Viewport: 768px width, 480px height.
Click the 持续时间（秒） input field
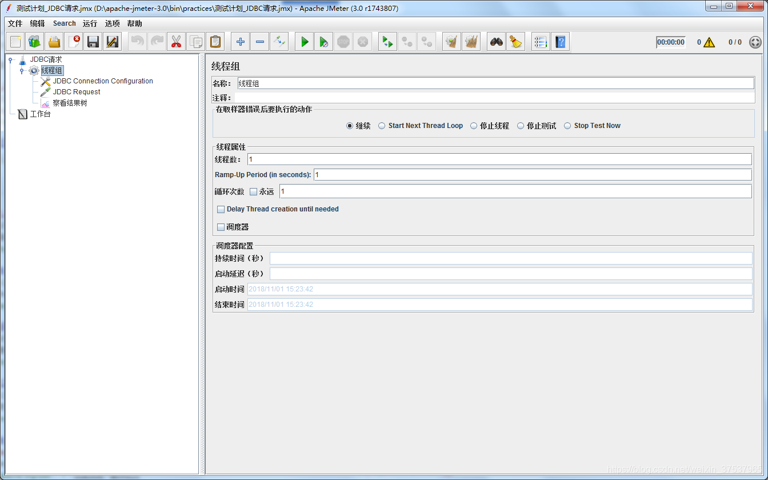511,258
